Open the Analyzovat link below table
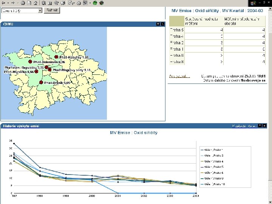 (179, 76)
